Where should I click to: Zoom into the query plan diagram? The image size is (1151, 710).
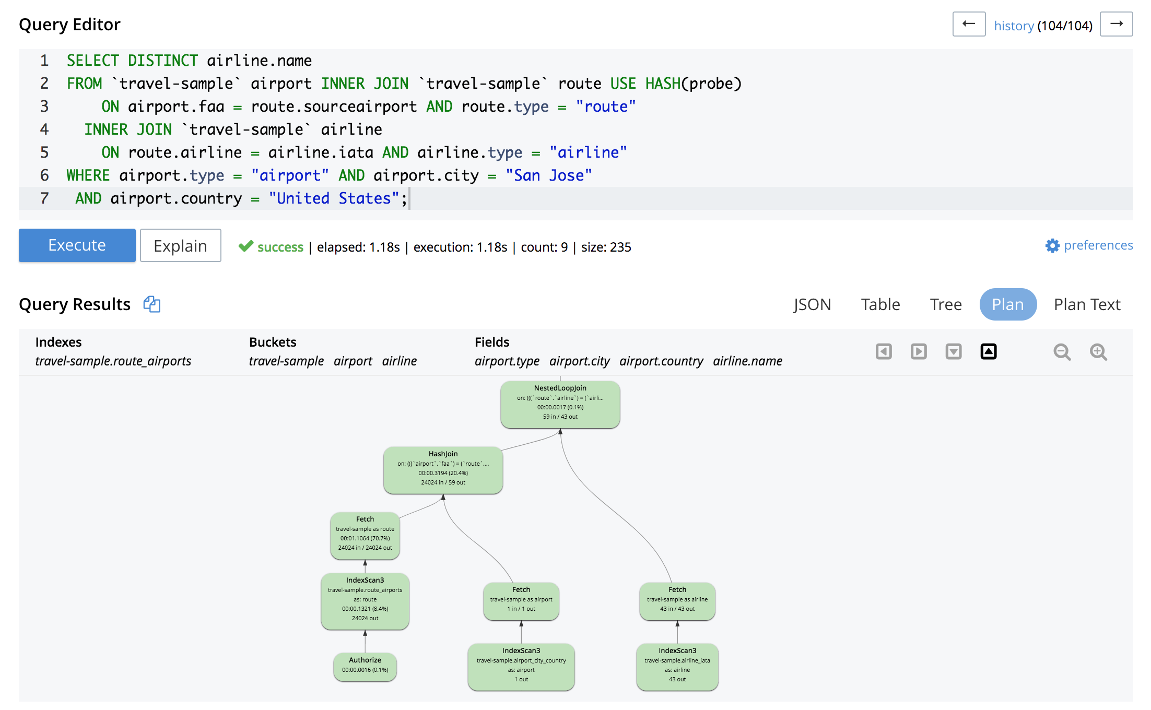tap(1098, 352)
